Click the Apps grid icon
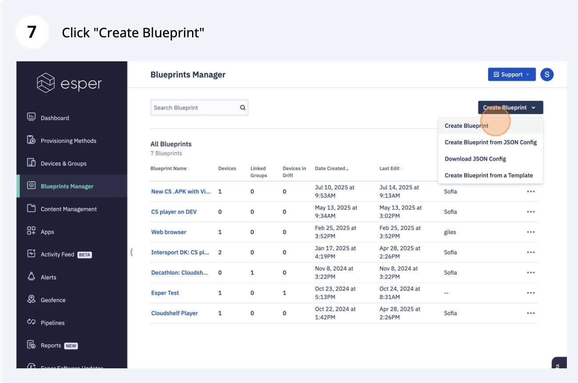The height and width of the screenshot is (383, 578). [31, 231]
